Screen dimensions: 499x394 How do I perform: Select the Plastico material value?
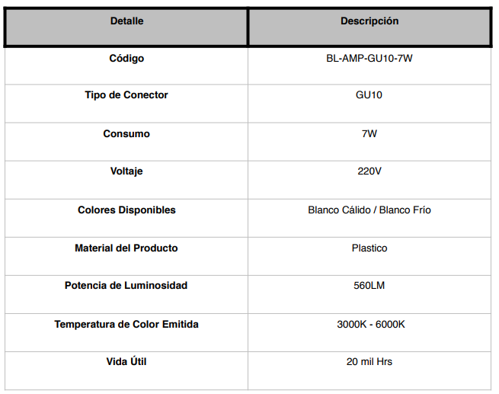[x=369, y=248]
